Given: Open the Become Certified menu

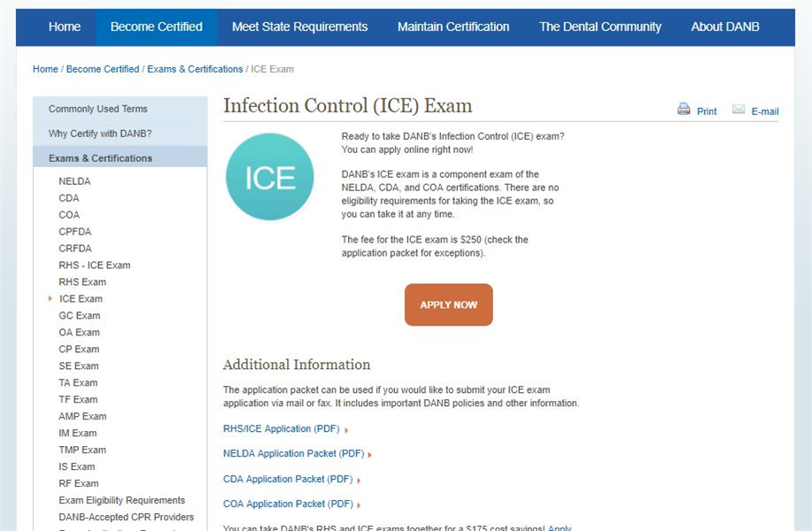Looking at the screenshot, I should [156, 27].
